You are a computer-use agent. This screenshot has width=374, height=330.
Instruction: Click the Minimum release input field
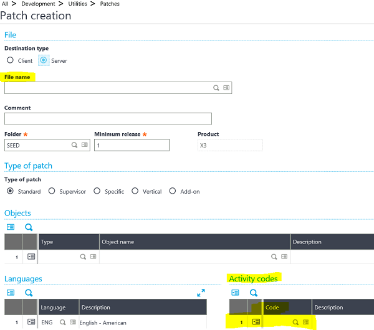(132, 145)
